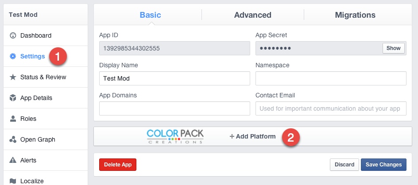Viewport: 418px width, 185px height.
Task: Click the Color Pack Creations logo
Action: [x=175, y=136]
